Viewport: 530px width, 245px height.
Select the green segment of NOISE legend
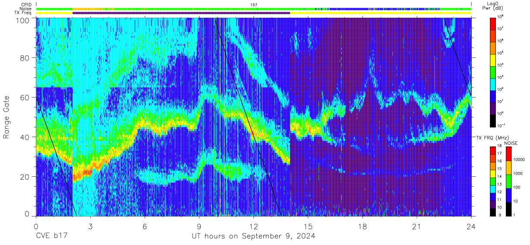508,181
